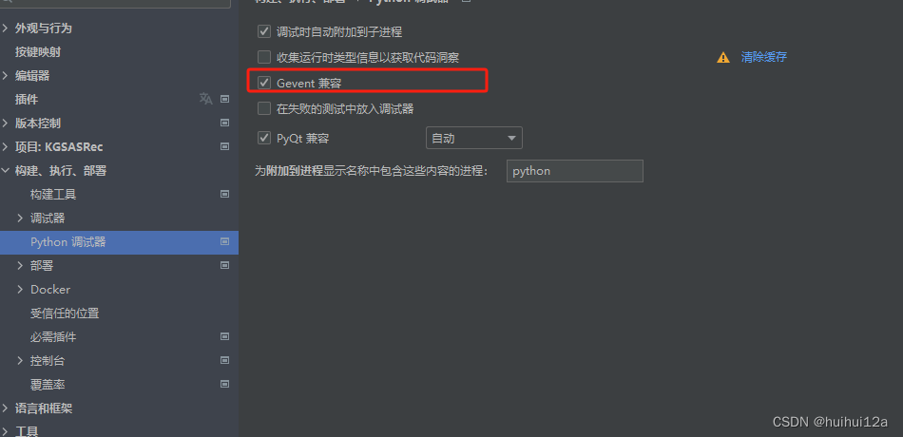This screenshot has height=437, width=903.
Task: Open the PyQt 自动 dropdown
Action: pos(474,138)
